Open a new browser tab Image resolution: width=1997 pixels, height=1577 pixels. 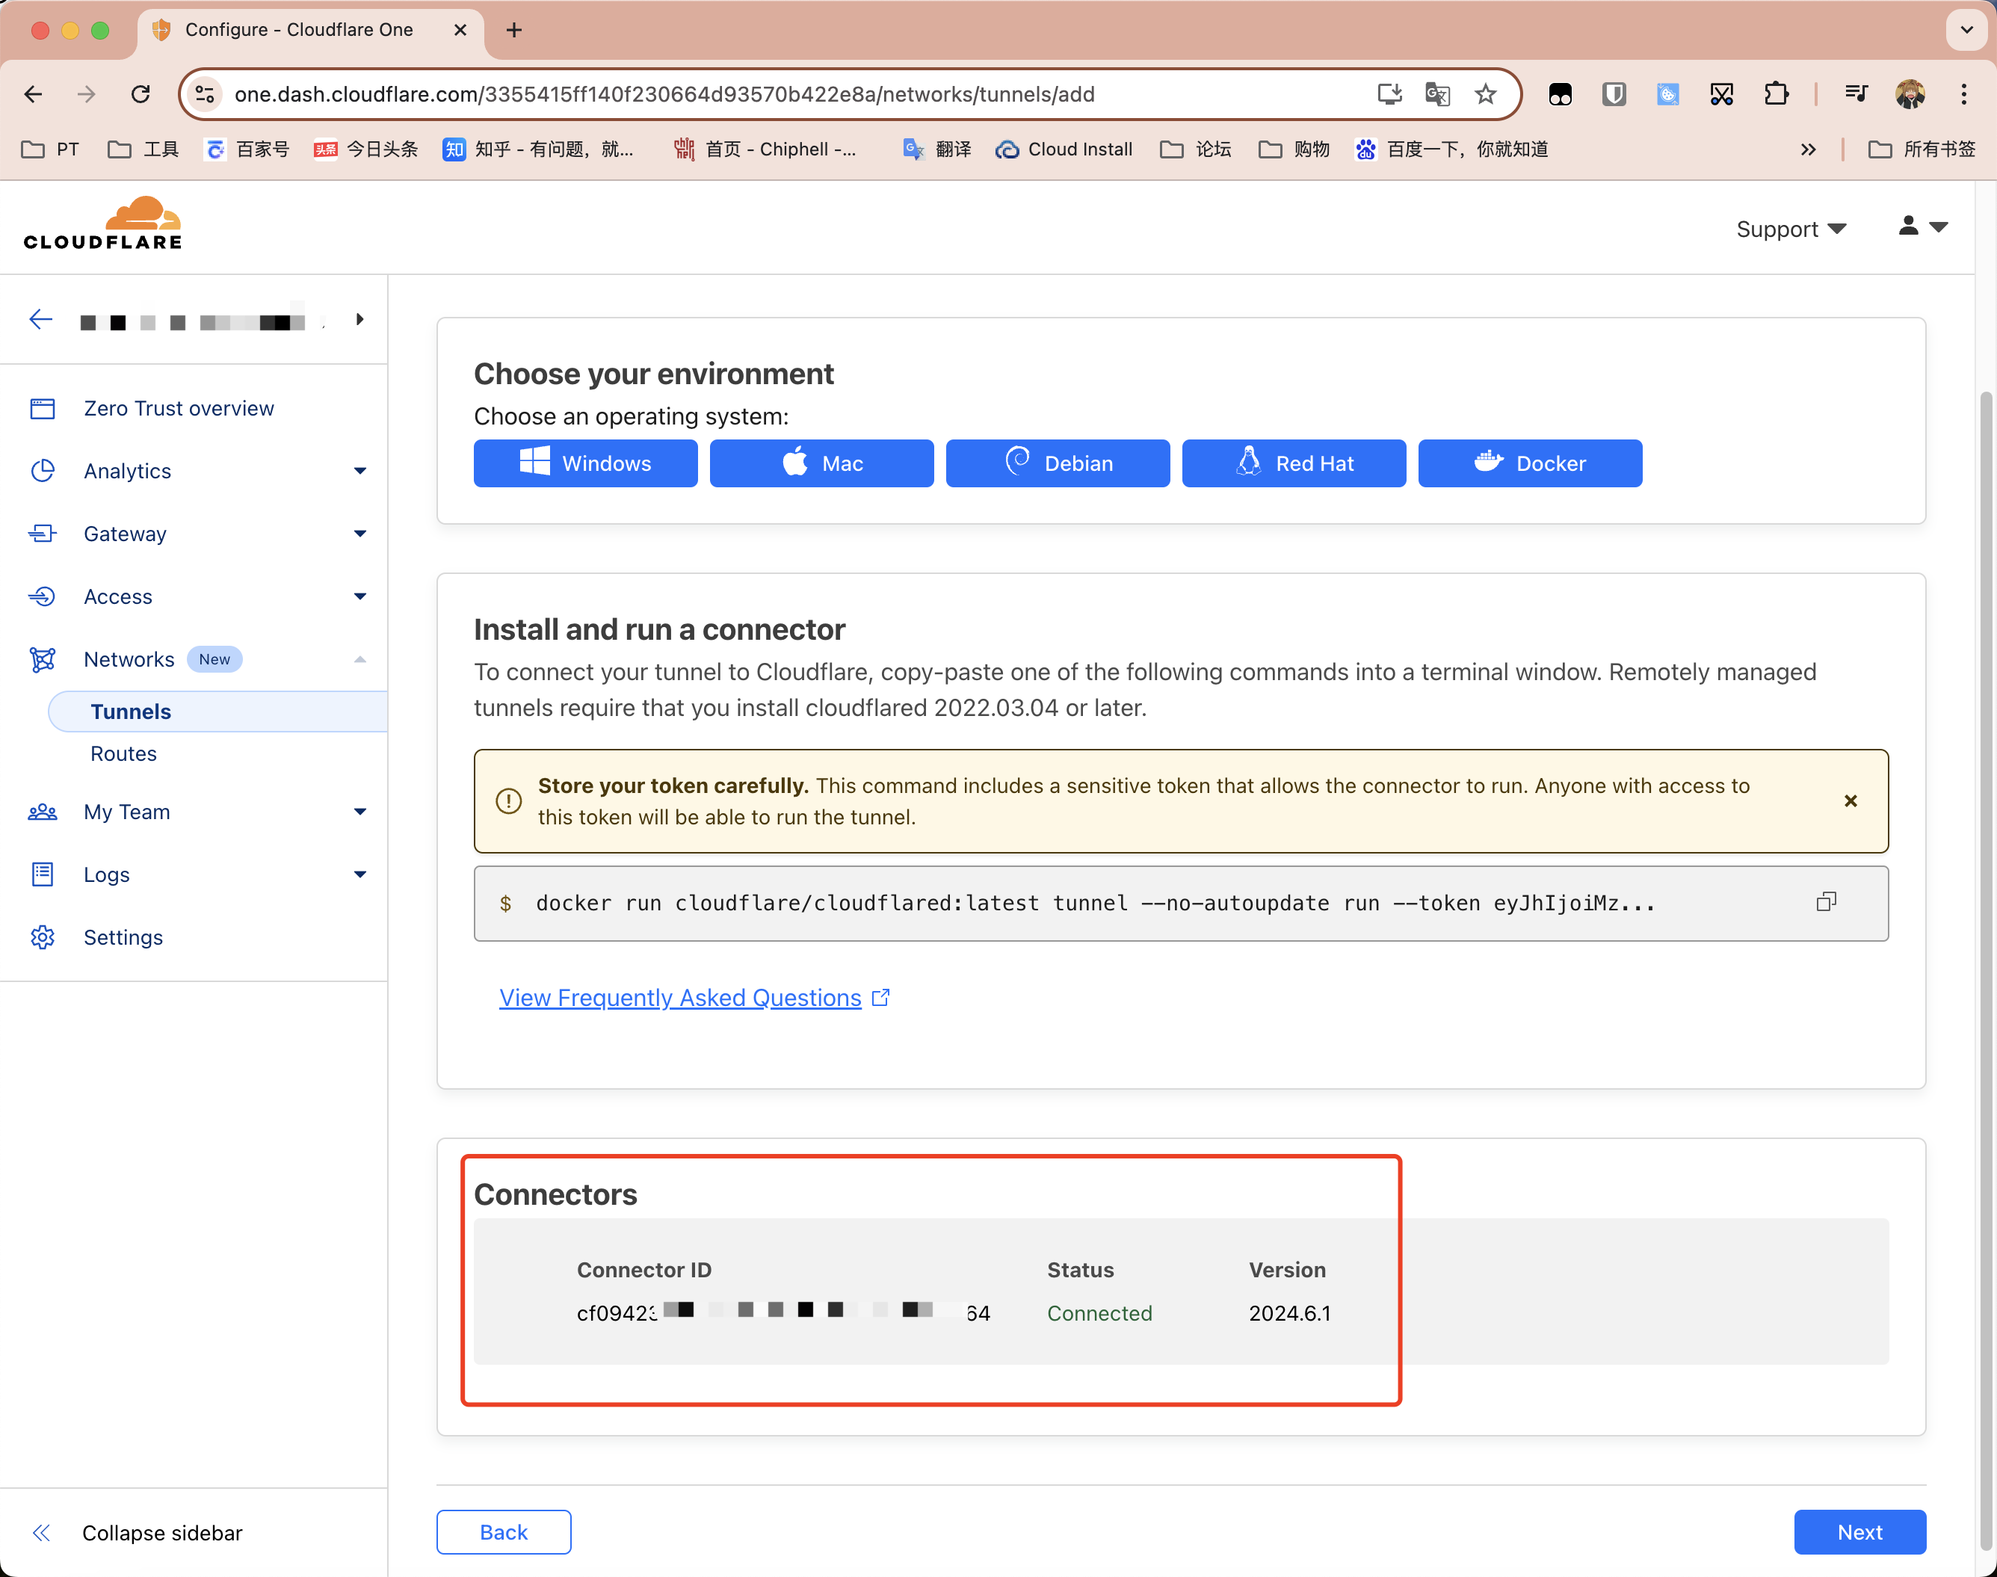514,31
